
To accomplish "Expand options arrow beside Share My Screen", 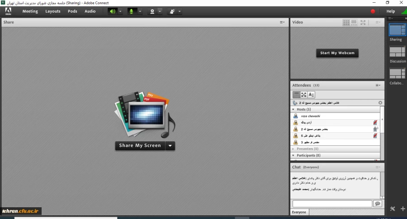I will click(170, 145).
